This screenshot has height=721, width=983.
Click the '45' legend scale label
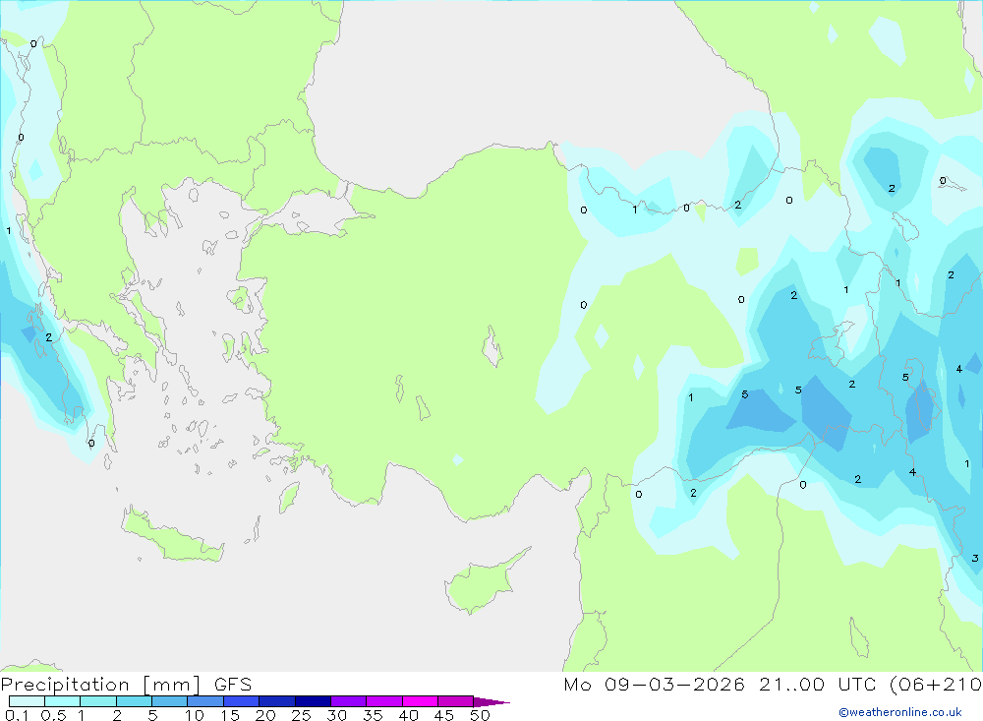444,715
